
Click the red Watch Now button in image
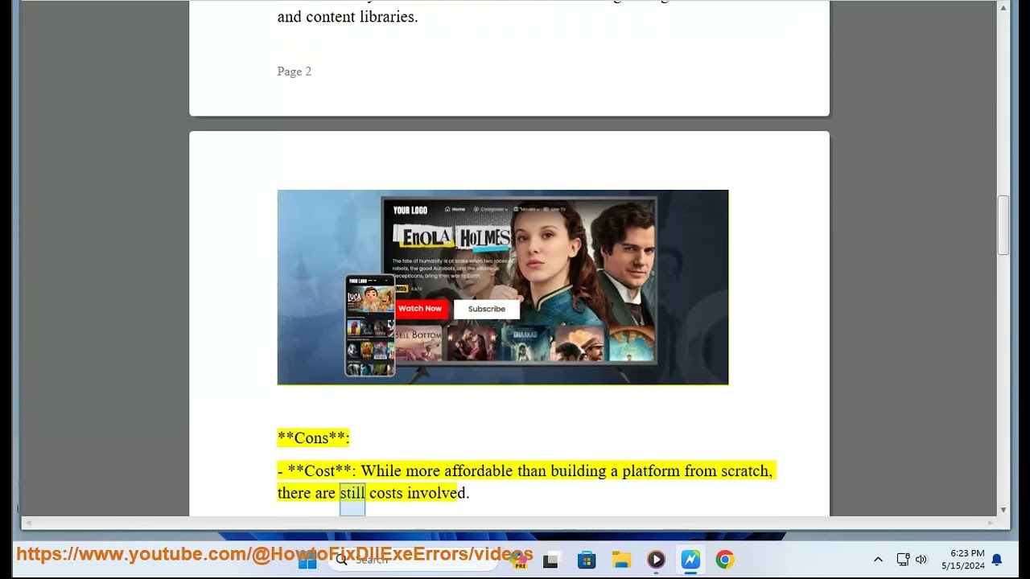[x=420, y=309]
